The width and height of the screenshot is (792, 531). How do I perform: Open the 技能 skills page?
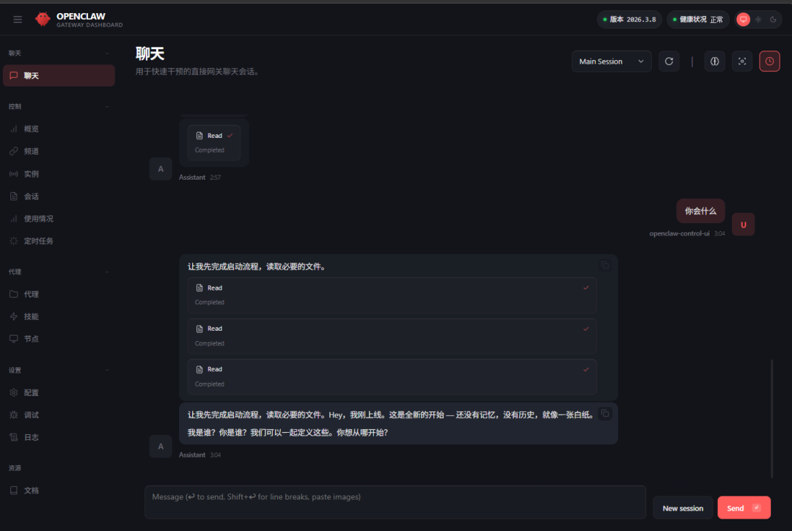point(59,316)
